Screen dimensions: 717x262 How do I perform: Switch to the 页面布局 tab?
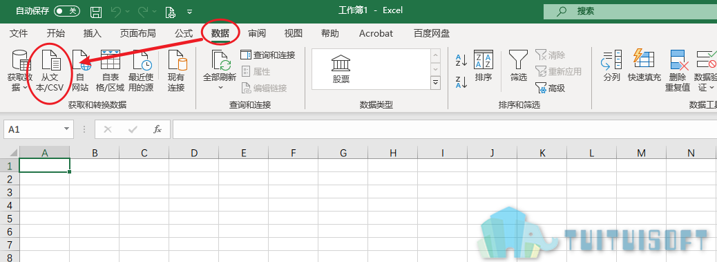(x=137, y=33)
